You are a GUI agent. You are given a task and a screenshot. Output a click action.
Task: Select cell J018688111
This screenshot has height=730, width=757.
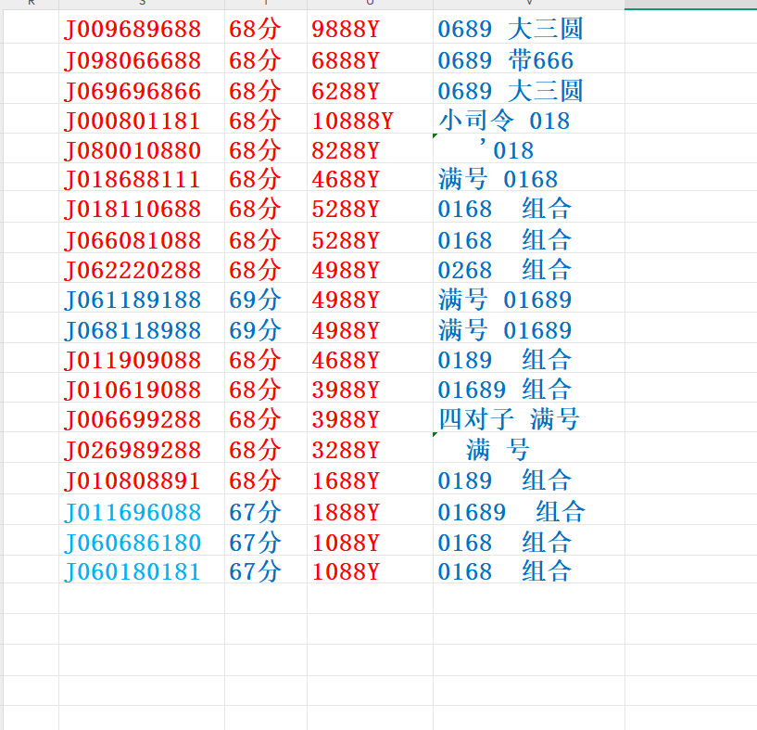pos(142,177)
